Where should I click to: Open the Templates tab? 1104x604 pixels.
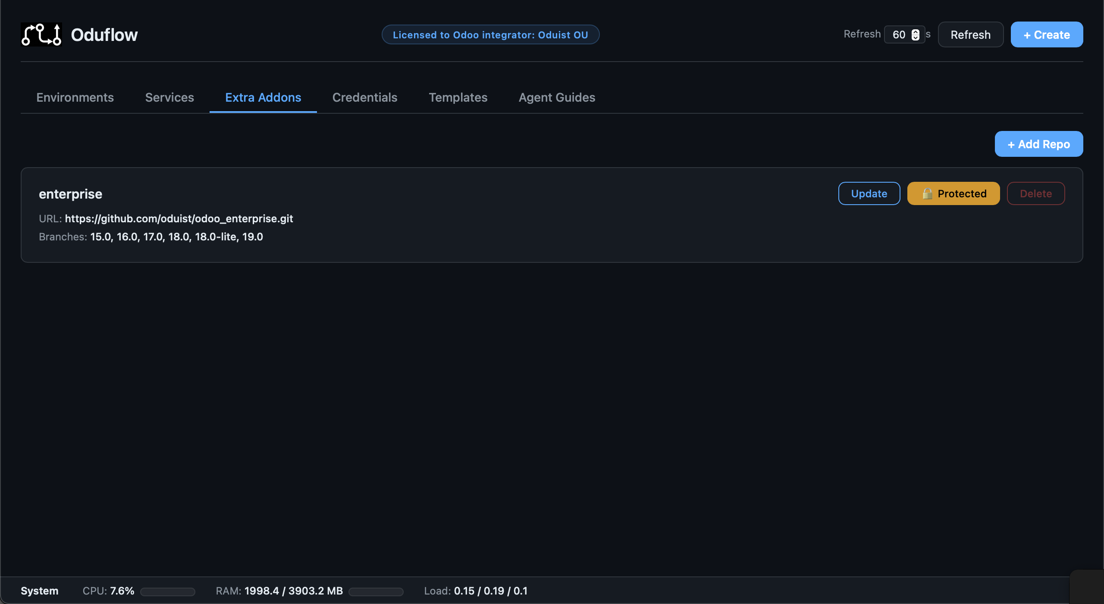[x=458, y=98]
